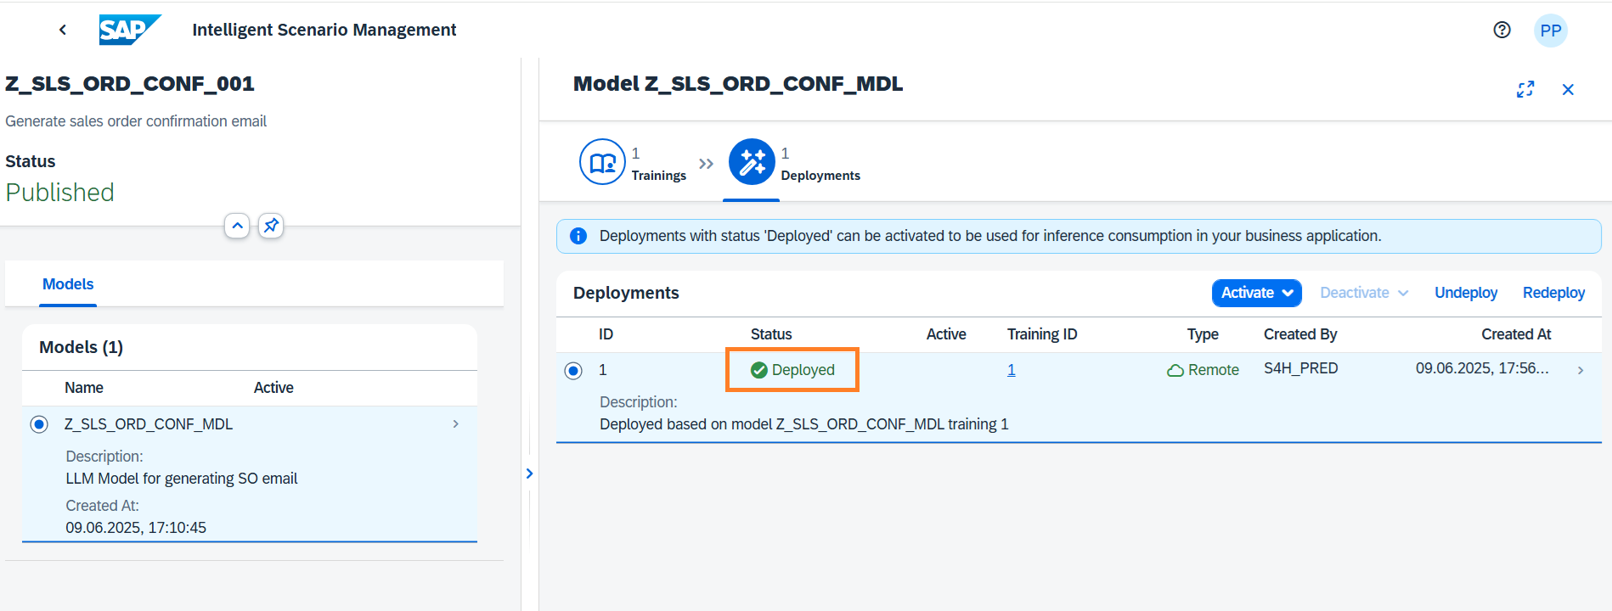Select the Z_SLS_ORD_CONF_MDL model radio button
Screen dimensions: 1612x611
(x=39, y=424)
